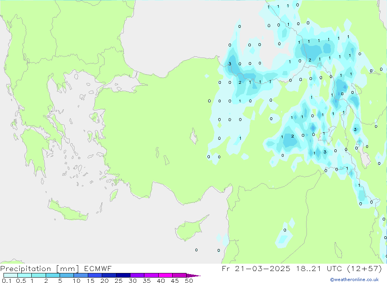Click the "50" value on the legend scale
Image resolution: width=387 pixels, height=283 pixels.
(189, 281)
